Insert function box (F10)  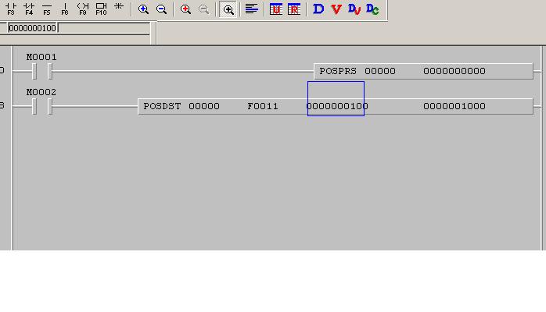coord(101,9)
